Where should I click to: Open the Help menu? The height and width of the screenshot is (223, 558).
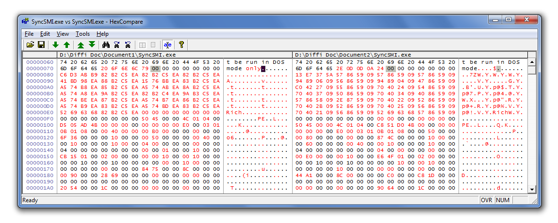coord(102,34)
